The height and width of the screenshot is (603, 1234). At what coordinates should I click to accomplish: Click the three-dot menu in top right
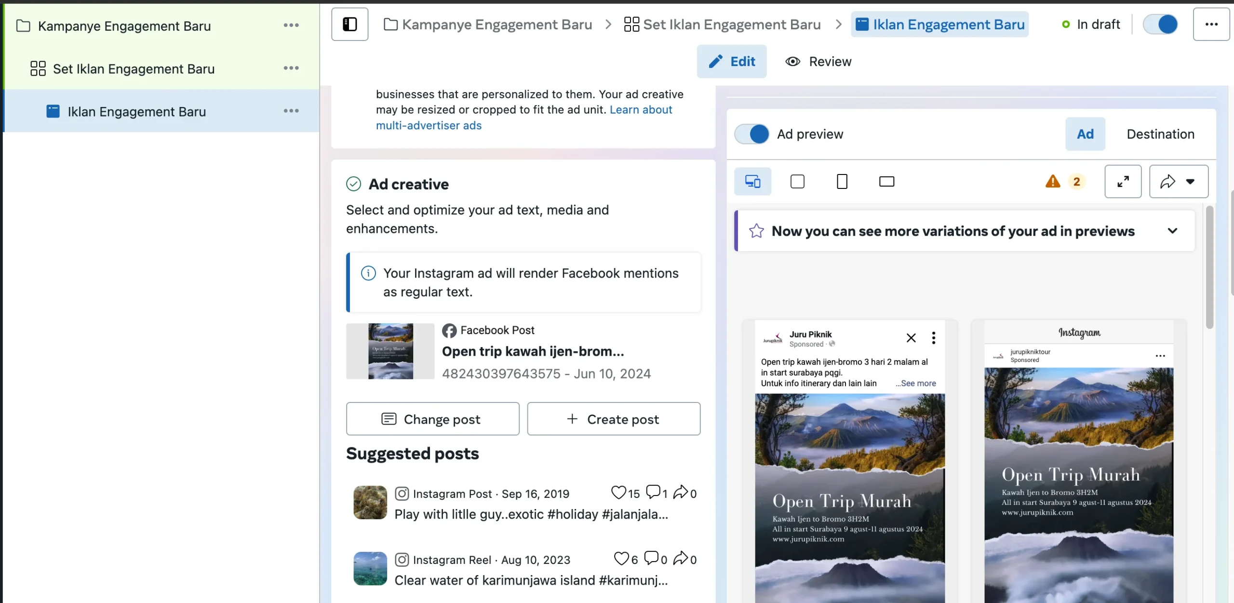(x=1211, y=24)
